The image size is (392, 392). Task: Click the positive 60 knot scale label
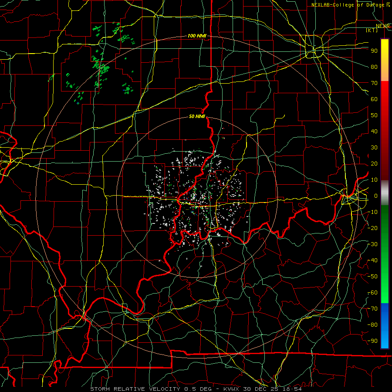click(374, 99)
